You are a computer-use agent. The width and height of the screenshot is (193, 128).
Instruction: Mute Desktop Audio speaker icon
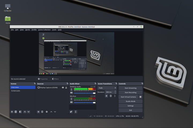[x=72, y=93]
